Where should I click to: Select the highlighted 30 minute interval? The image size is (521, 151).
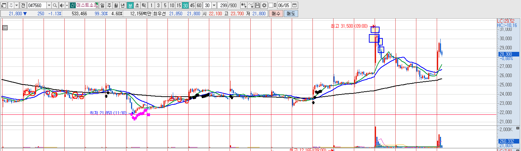click(x=185, y=5)
